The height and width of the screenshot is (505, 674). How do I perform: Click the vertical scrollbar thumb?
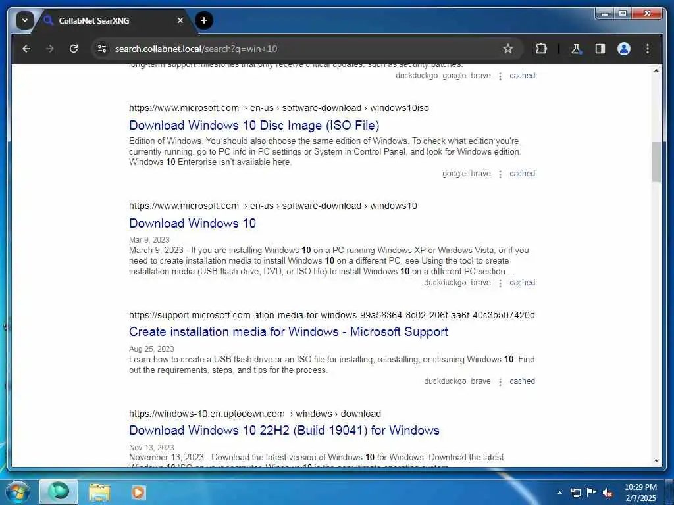[656, 162]
